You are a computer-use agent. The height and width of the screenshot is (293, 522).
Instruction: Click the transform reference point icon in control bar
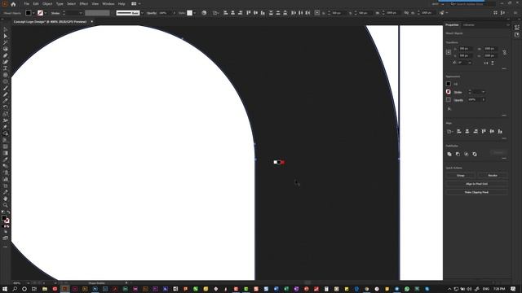point(317,13)
